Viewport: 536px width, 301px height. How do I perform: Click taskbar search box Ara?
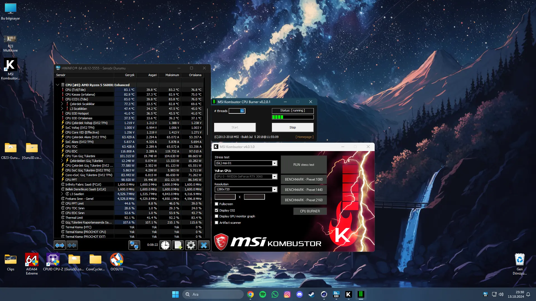point(213,294)
